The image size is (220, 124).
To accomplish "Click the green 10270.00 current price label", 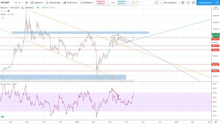I will coord(215,34).
